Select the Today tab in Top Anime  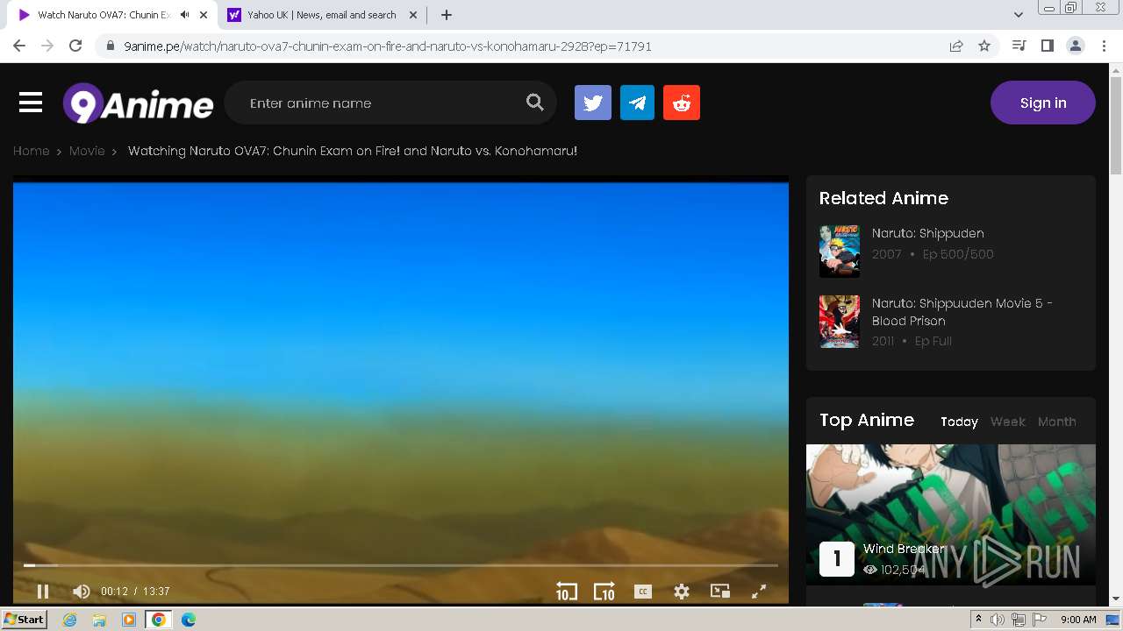959,422
